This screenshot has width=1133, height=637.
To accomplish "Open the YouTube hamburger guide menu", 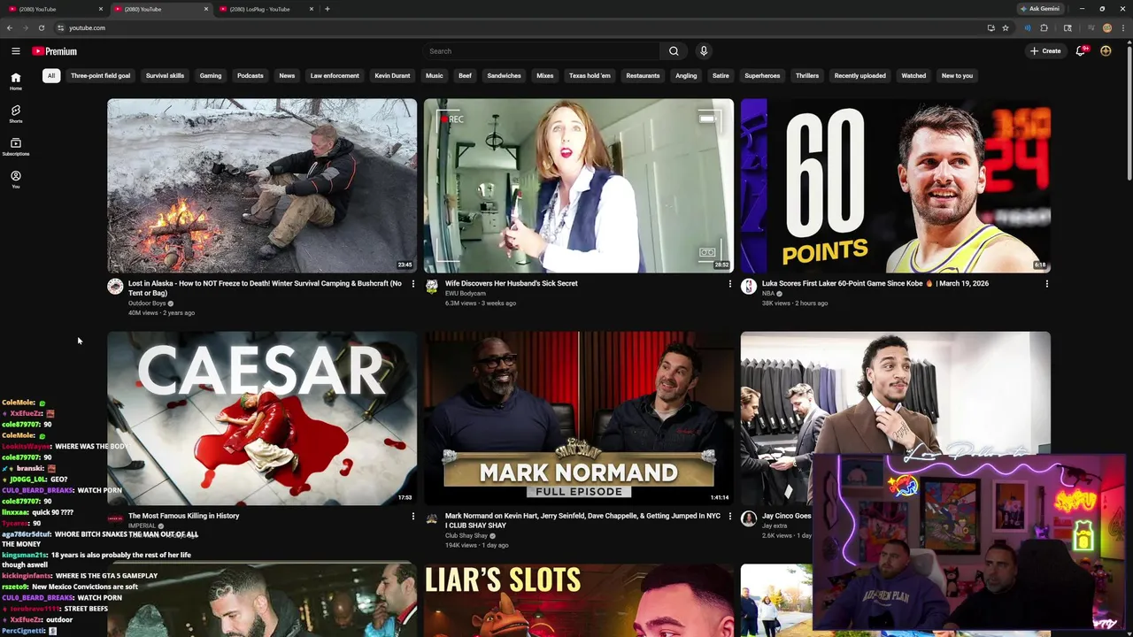I will point(15,51).
